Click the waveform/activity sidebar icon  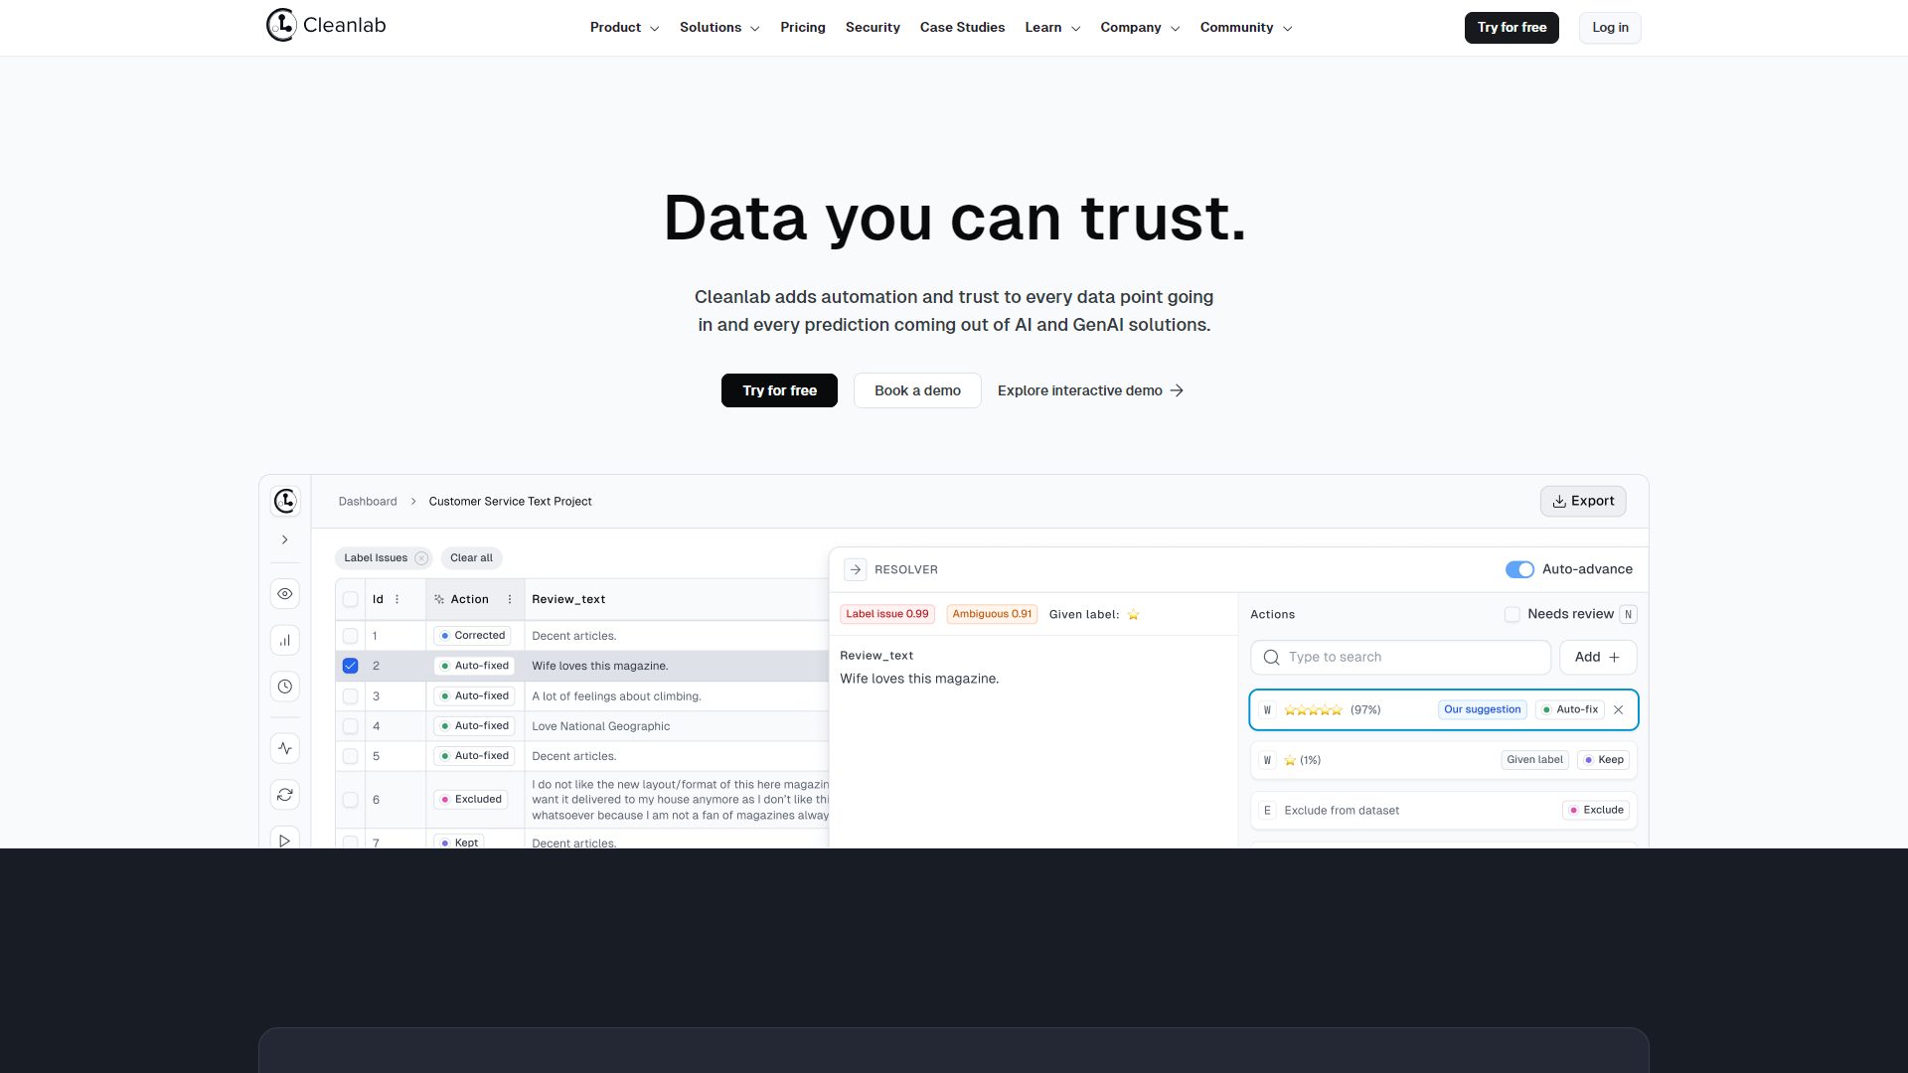[285, 747]
